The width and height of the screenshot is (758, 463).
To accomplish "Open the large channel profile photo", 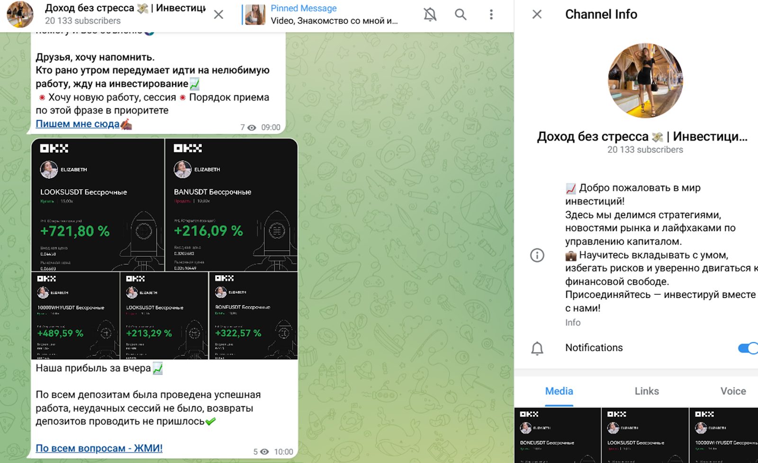I will pos(645,80).
